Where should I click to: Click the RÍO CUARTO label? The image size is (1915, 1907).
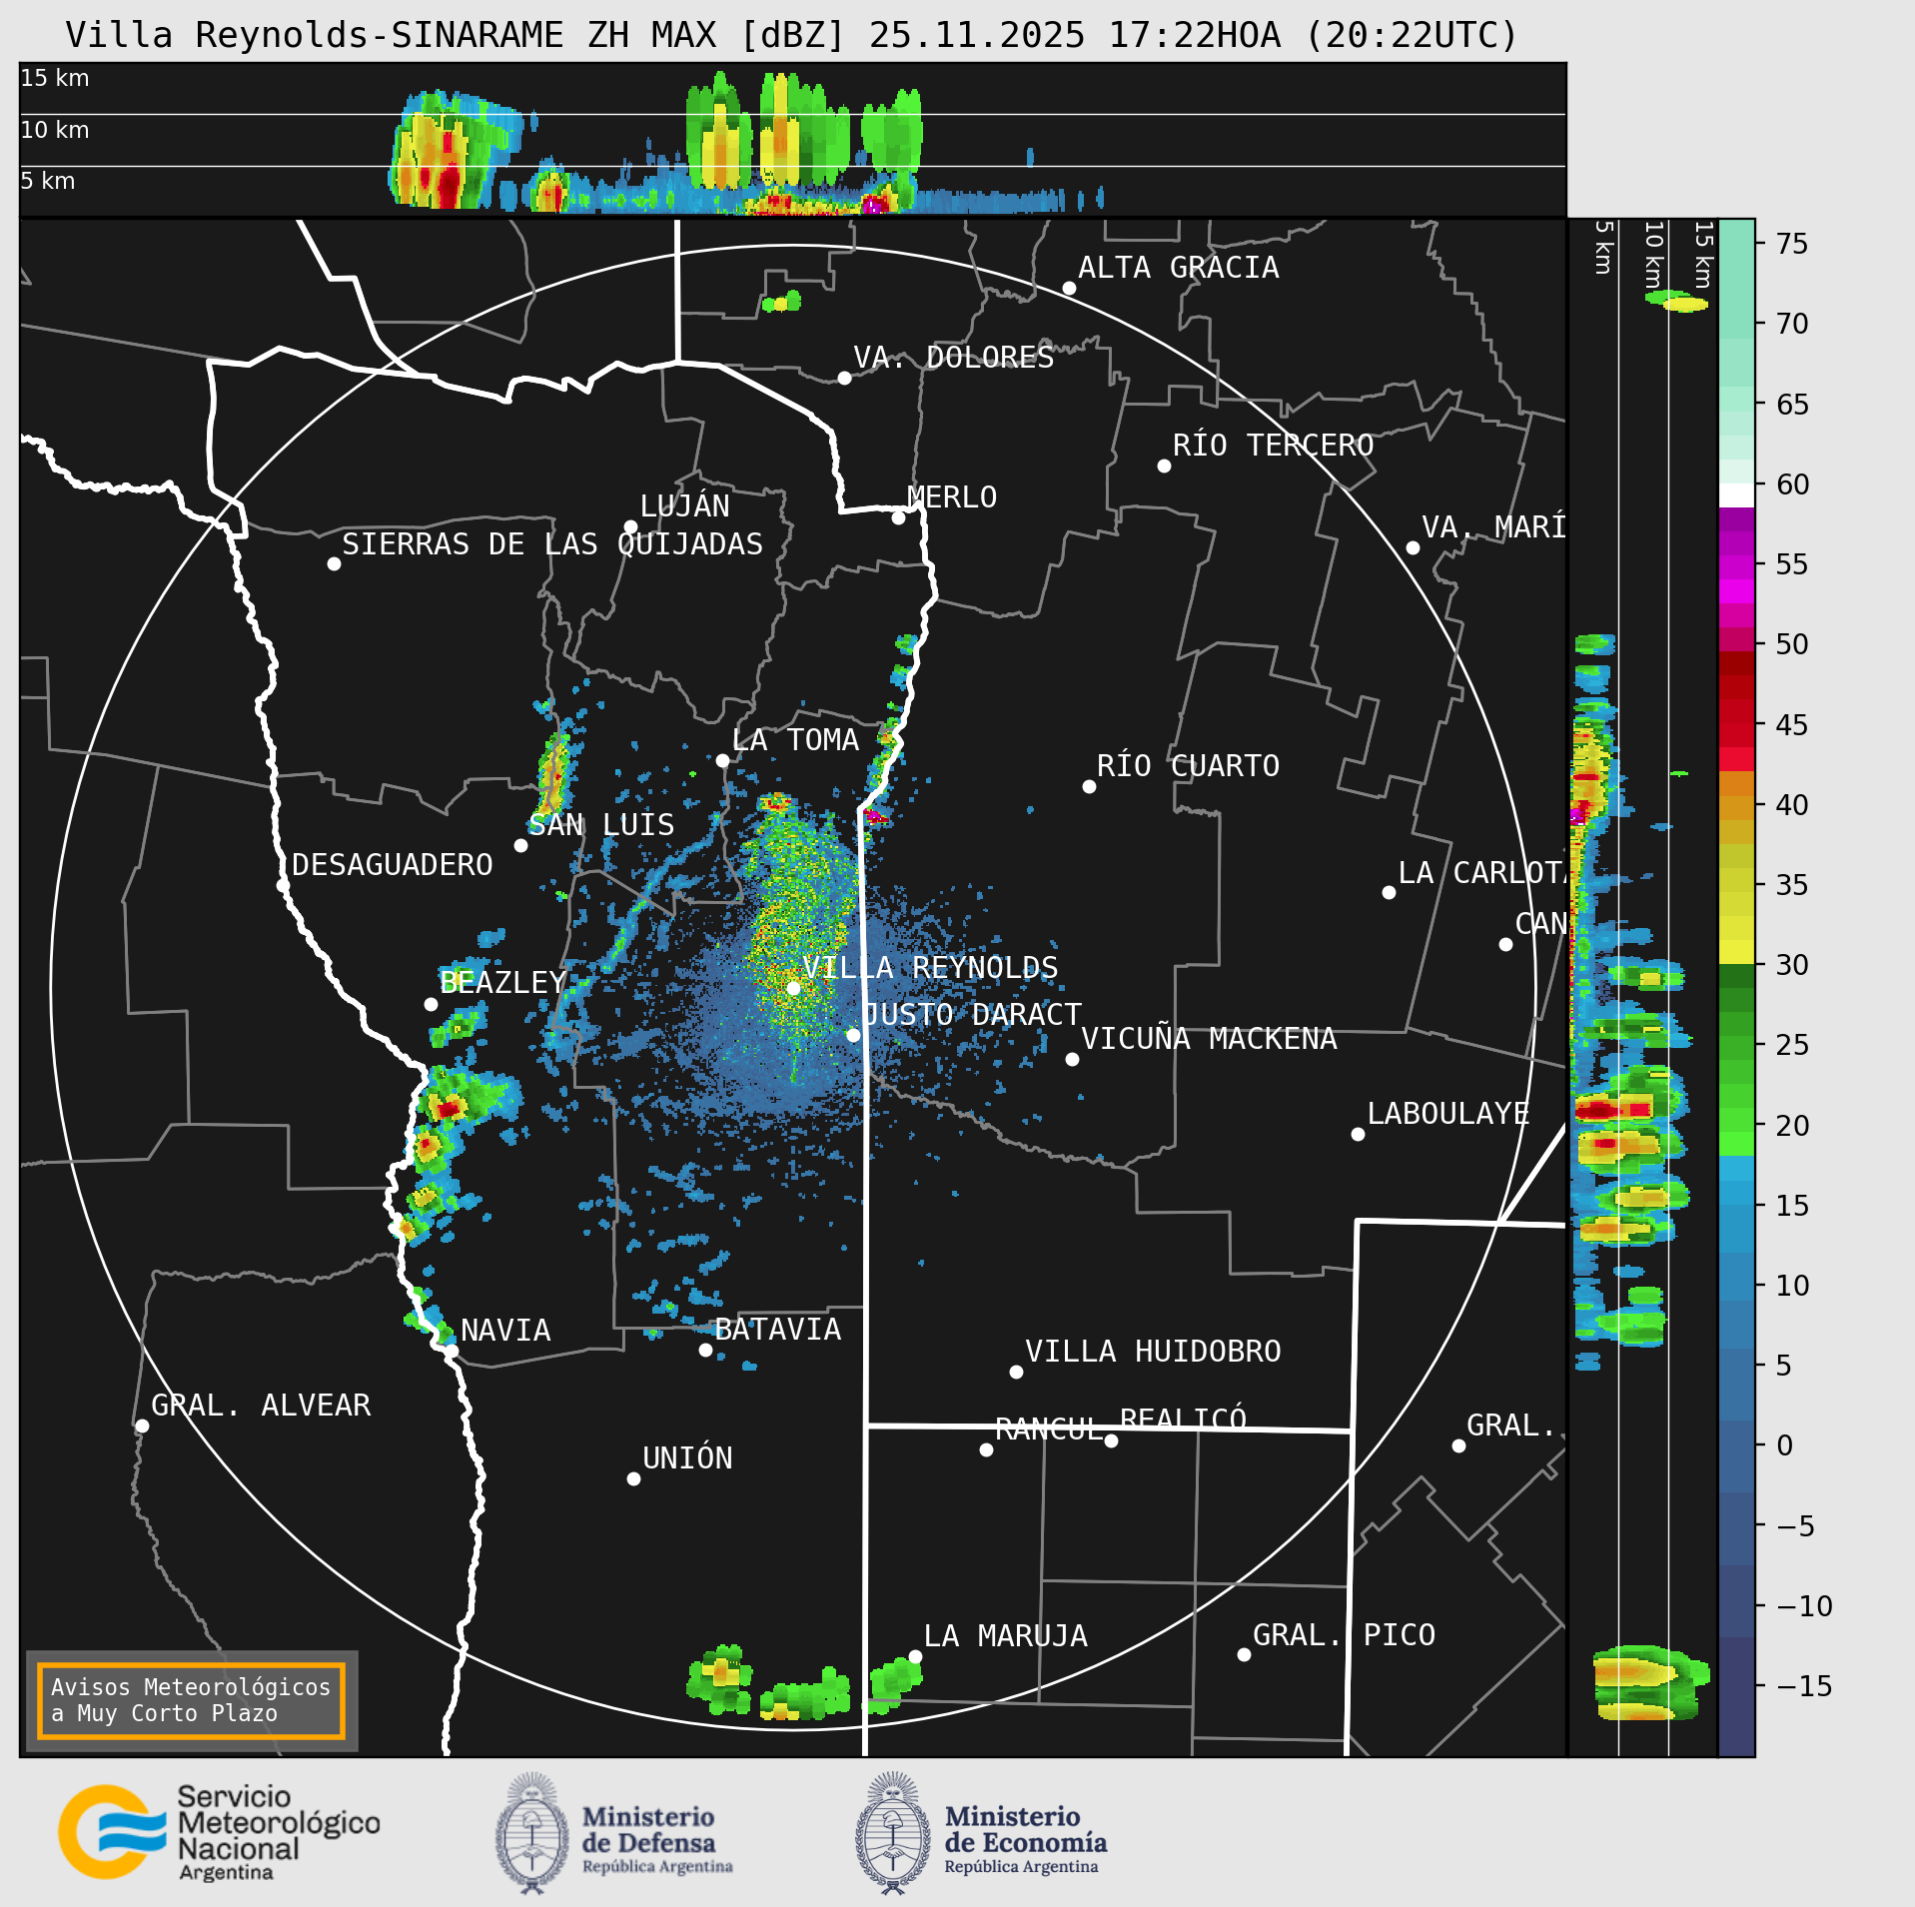1188,766
